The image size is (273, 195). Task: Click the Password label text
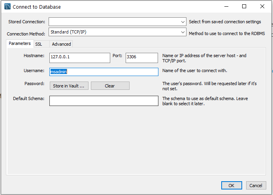(x=34, y=84)
